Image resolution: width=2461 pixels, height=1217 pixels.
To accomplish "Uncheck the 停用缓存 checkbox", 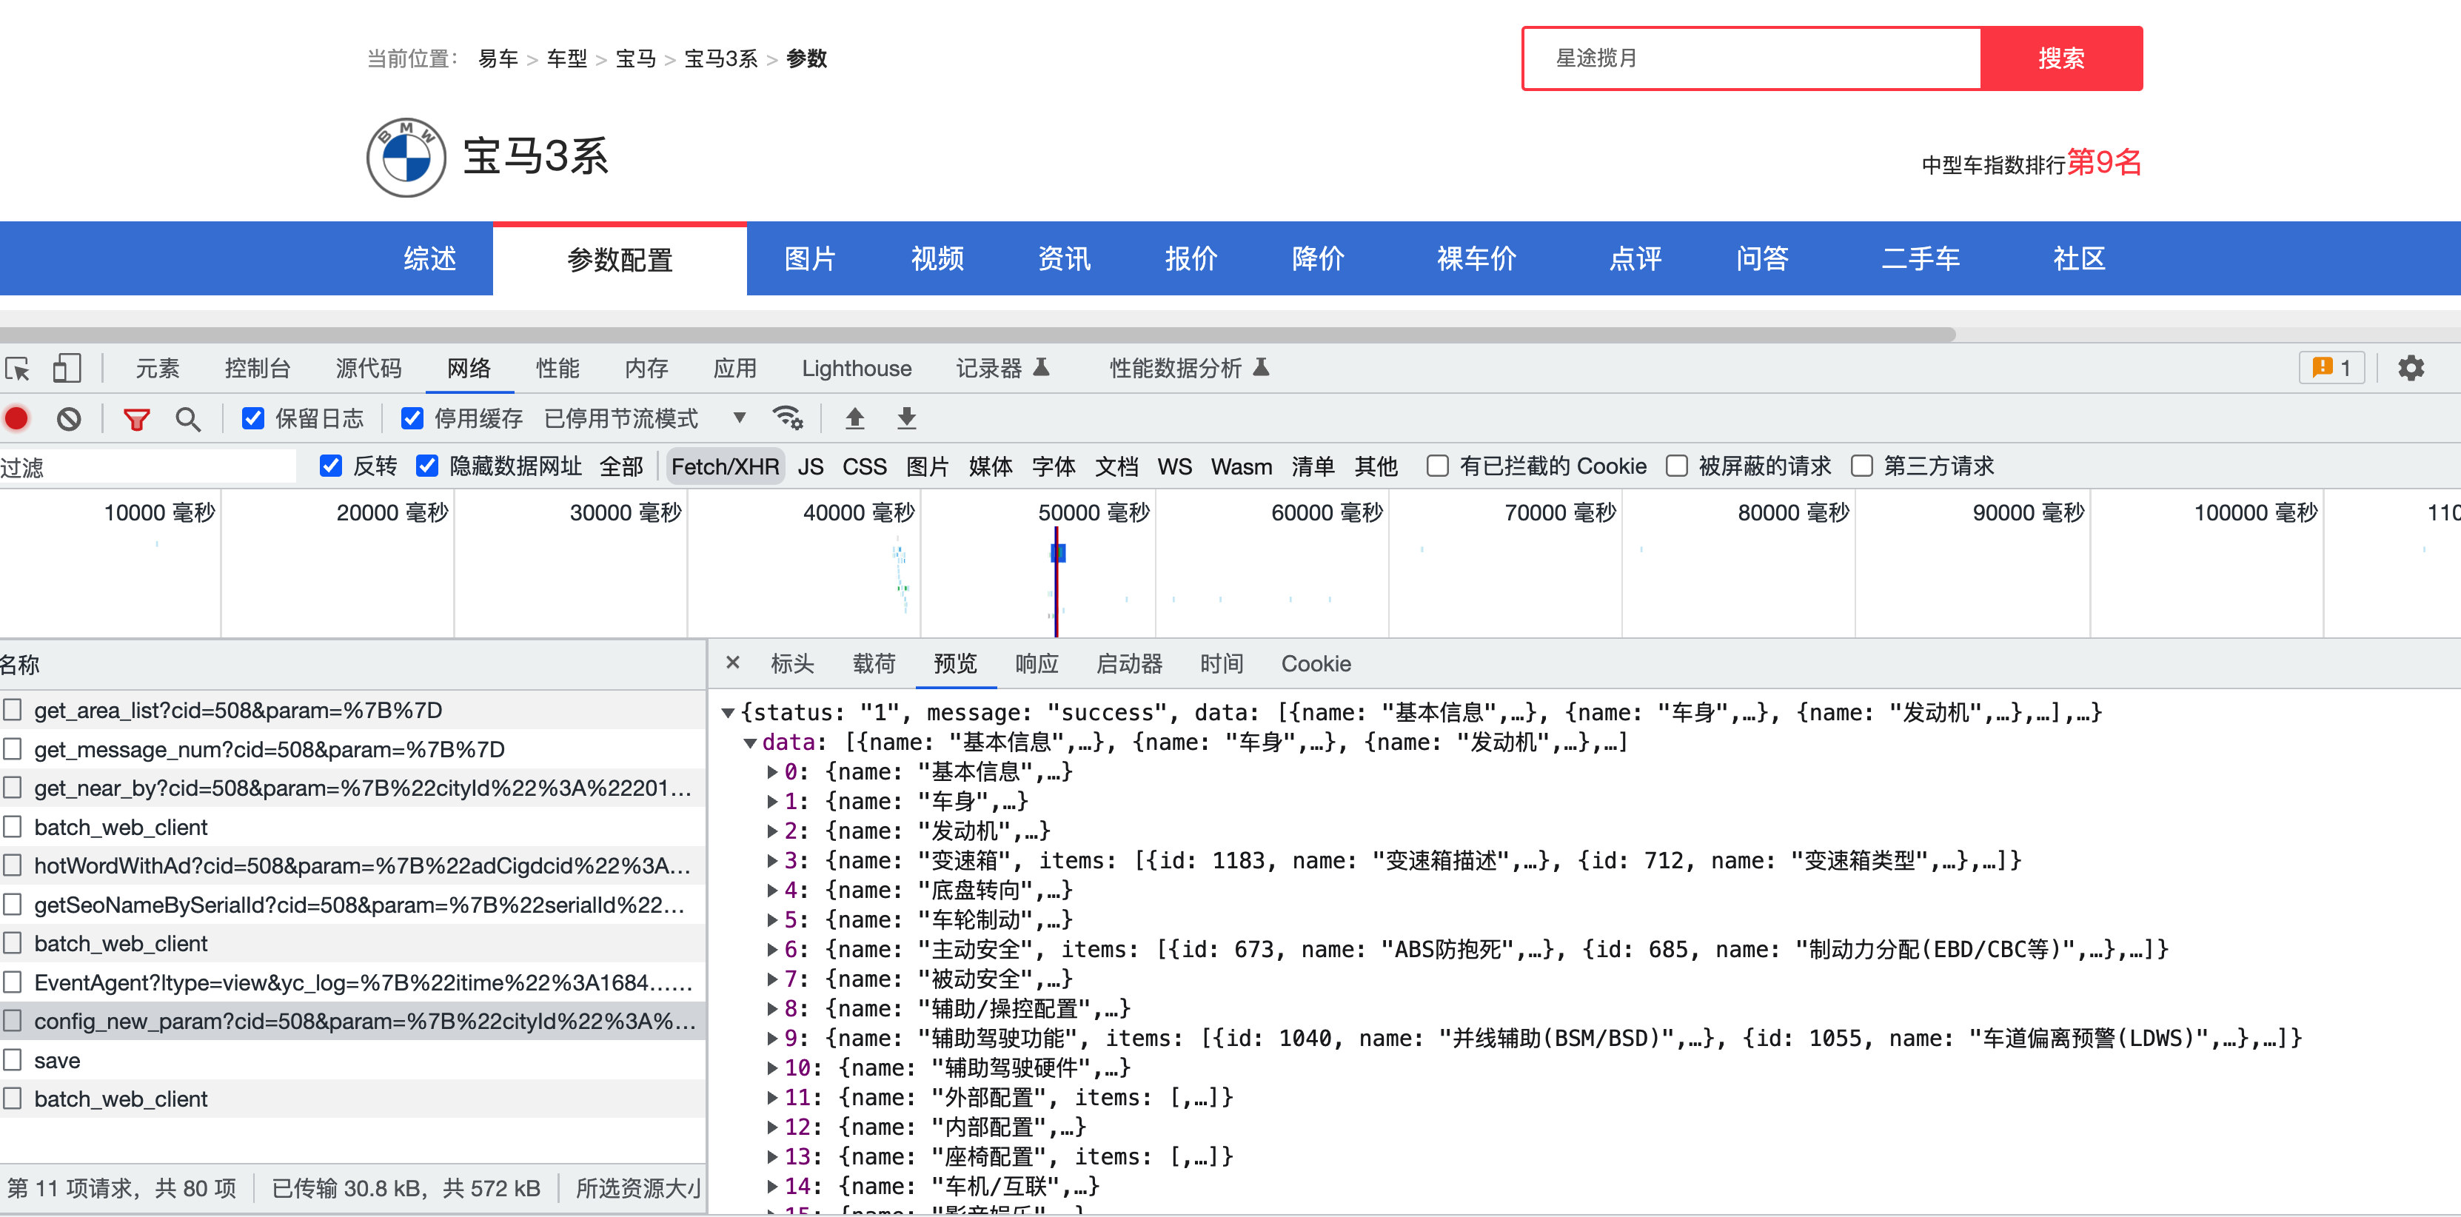I will pos(412,418).
